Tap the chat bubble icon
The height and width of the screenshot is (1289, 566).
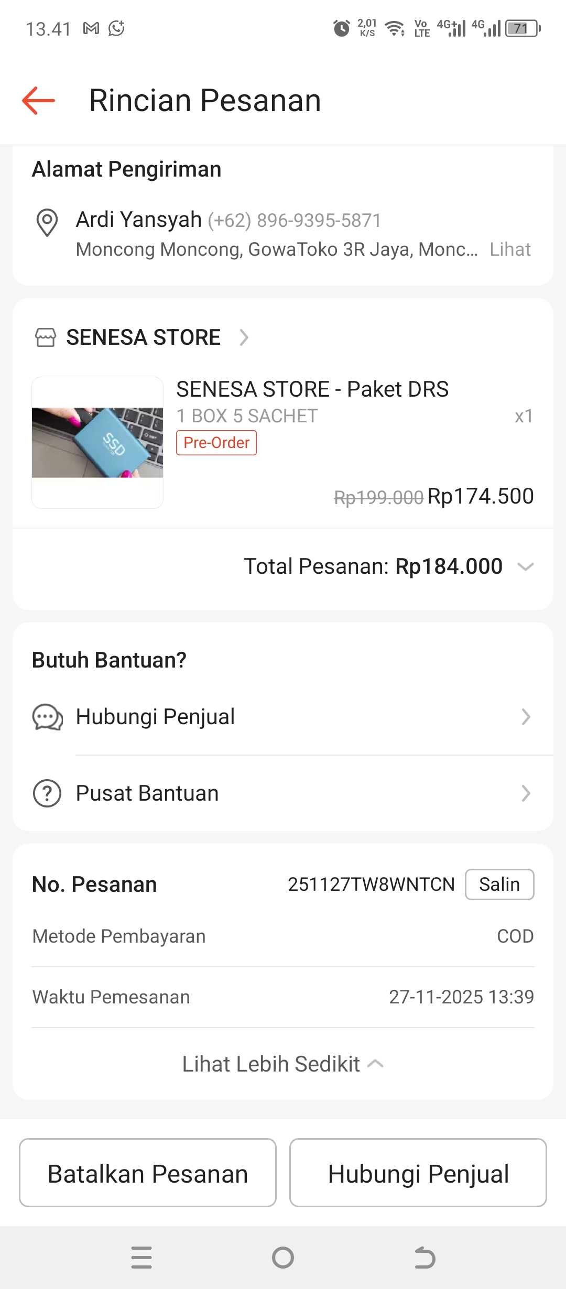point(47,717)
